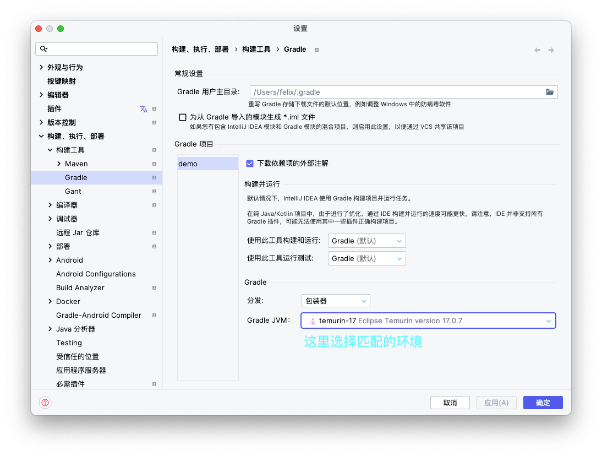Click the Java icon in Gradle JVM field
The image size is (602, 456).
coord(313,321)
